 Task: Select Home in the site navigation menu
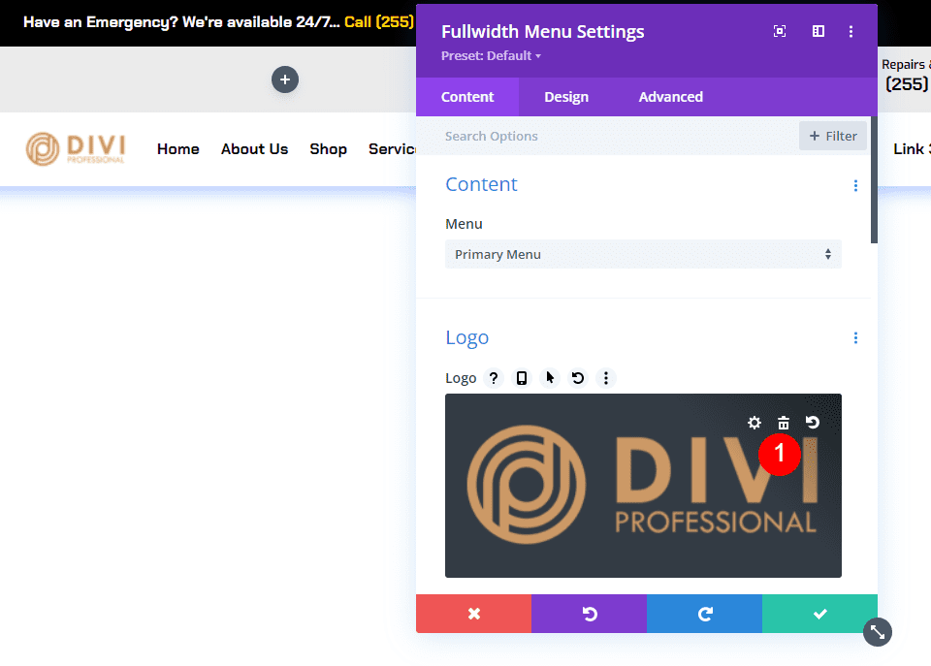pyautogui.click(x=177, y=149)
